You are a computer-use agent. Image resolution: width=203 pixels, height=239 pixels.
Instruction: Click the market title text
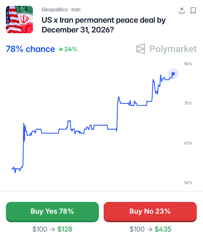tap(104, 25)
